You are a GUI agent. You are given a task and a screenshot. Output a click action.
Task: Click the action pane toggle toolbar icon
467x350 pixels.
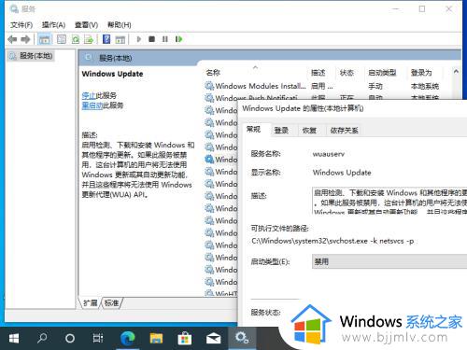click(120, 39)
